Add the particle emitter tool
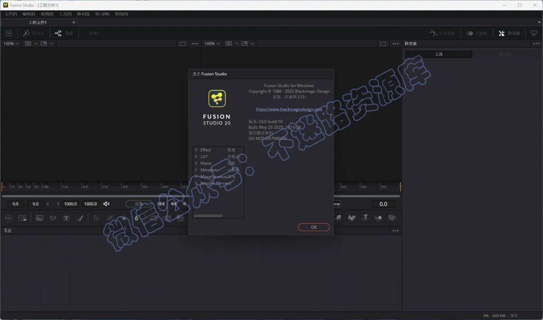The height and width of the screenshot is (320, 543). point(96,218)
